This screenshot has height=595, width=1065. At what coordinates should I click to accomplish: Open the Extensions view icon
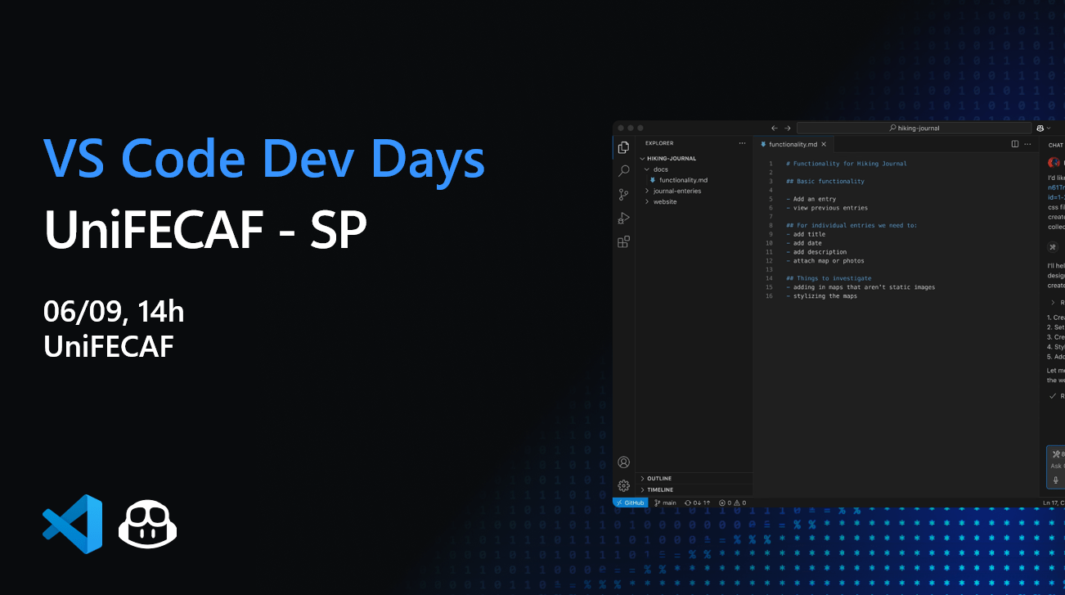click(623, 242)
